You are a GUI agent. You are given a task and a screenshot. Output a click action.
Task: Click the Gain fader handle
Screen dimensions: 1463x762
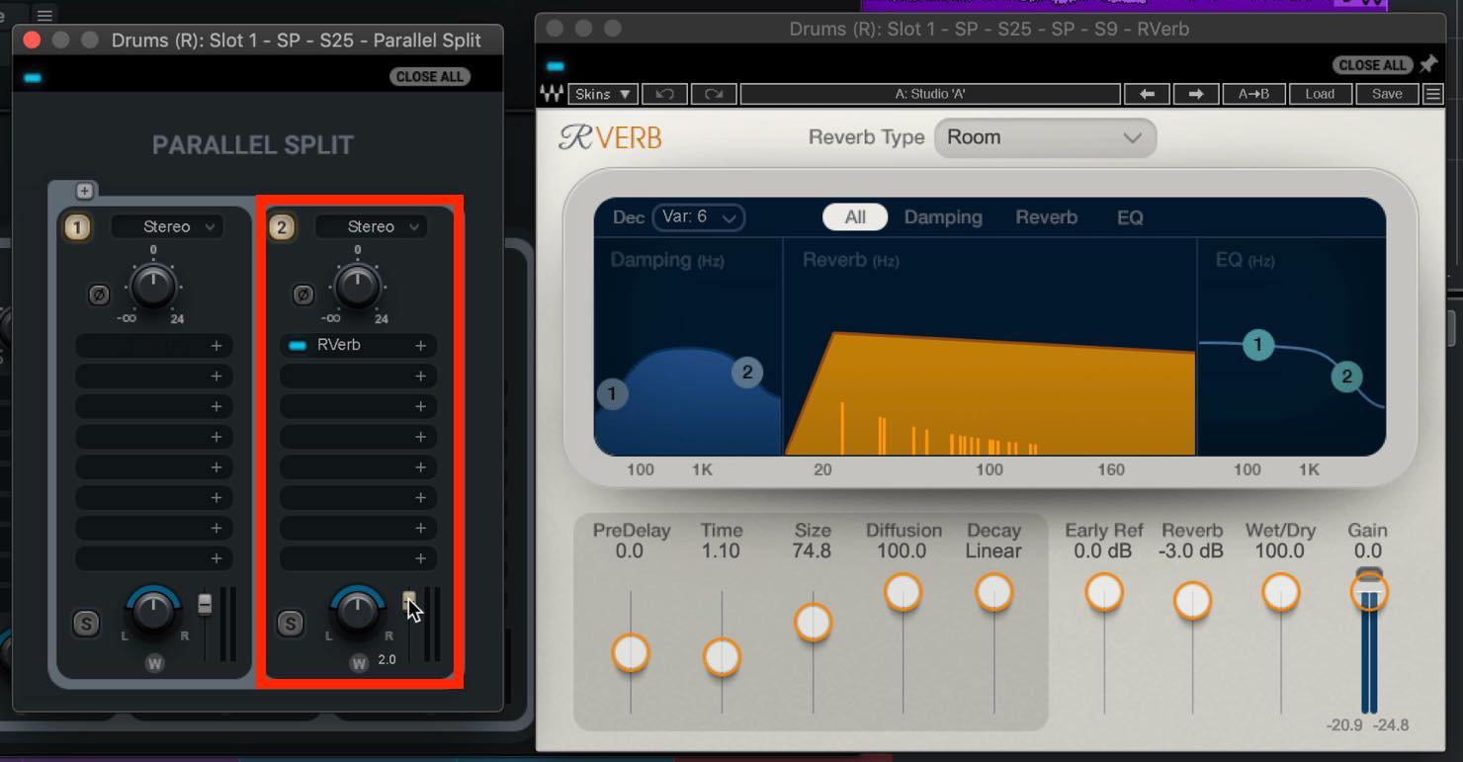tap(1369, 591)
